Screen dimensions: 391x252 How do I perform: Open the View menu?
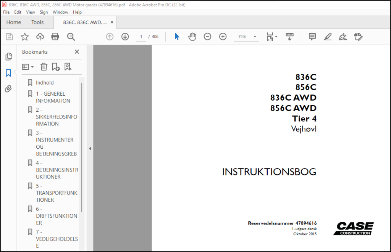pos(31,12)
